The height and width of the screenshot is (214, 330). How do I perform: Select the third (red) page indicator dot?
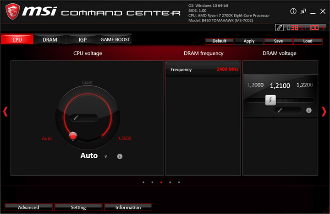click(161, 182)
